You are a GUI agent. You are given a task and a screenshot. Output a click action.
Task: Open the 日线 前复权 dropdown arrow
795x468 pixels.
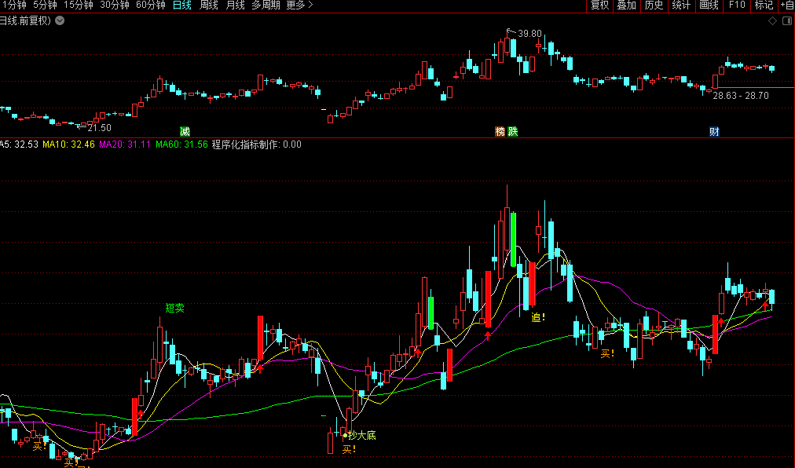tap(60, 21)
